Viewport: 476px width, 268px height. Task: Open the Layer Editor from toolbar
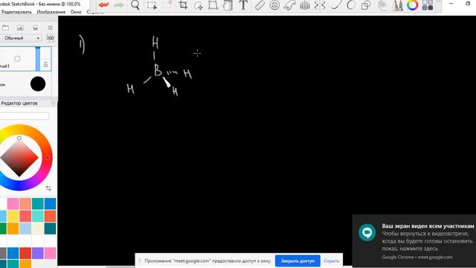[382, 5]
